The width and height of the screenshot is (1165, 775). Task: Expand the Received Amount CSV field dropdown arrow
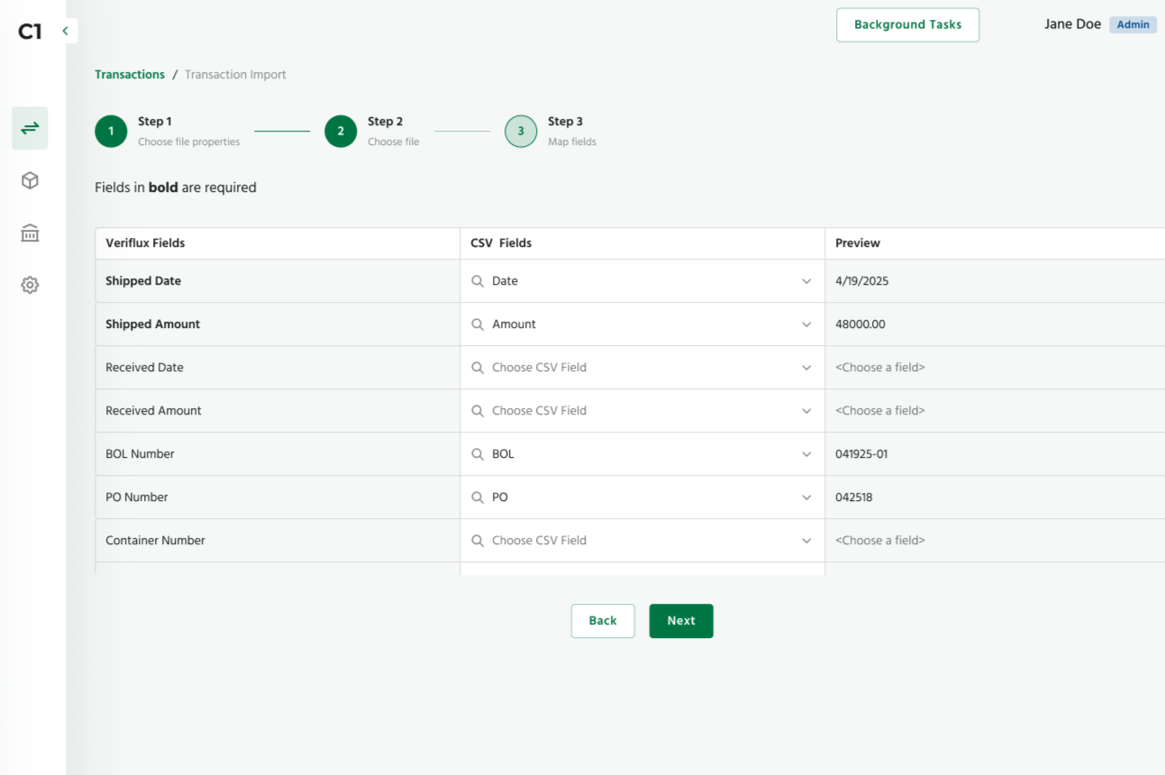pos(806,411)
